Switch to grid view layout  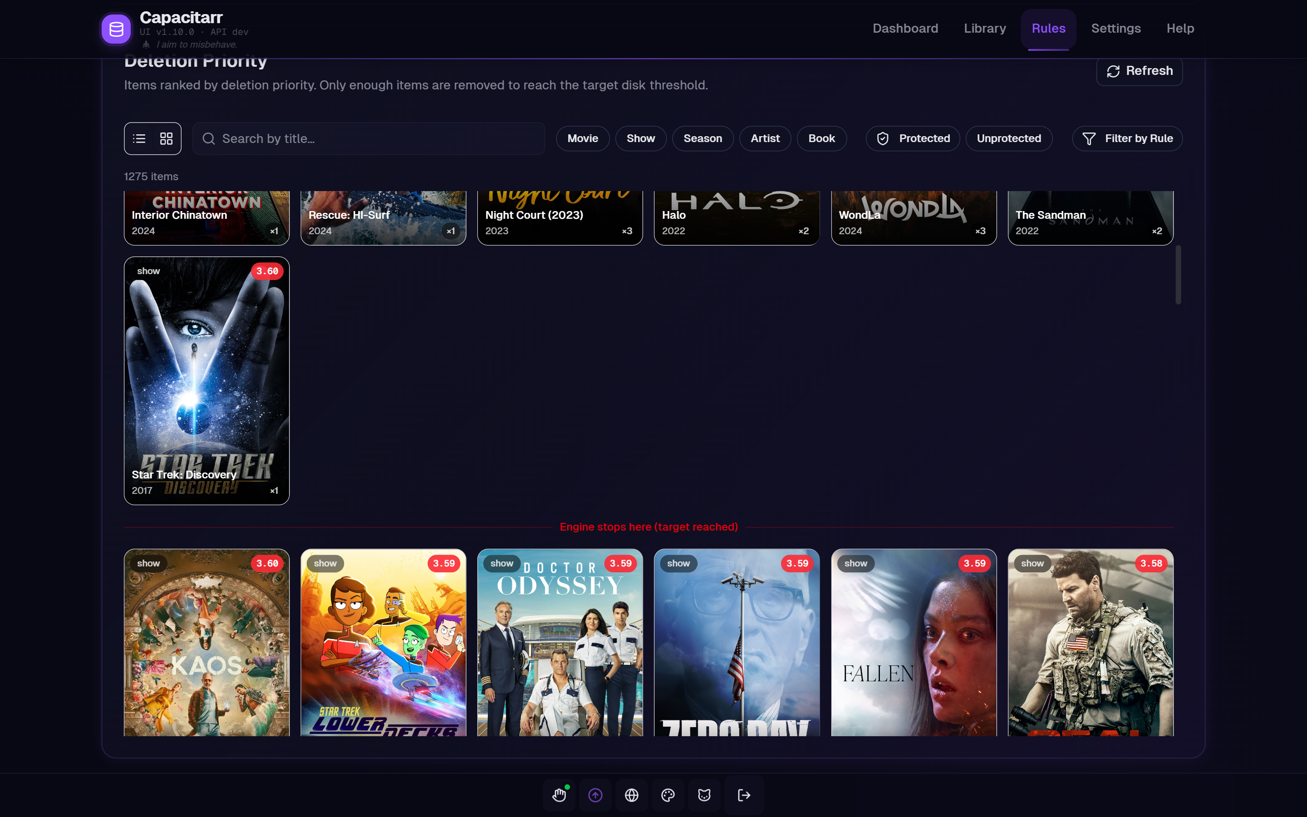coord(167,139)
